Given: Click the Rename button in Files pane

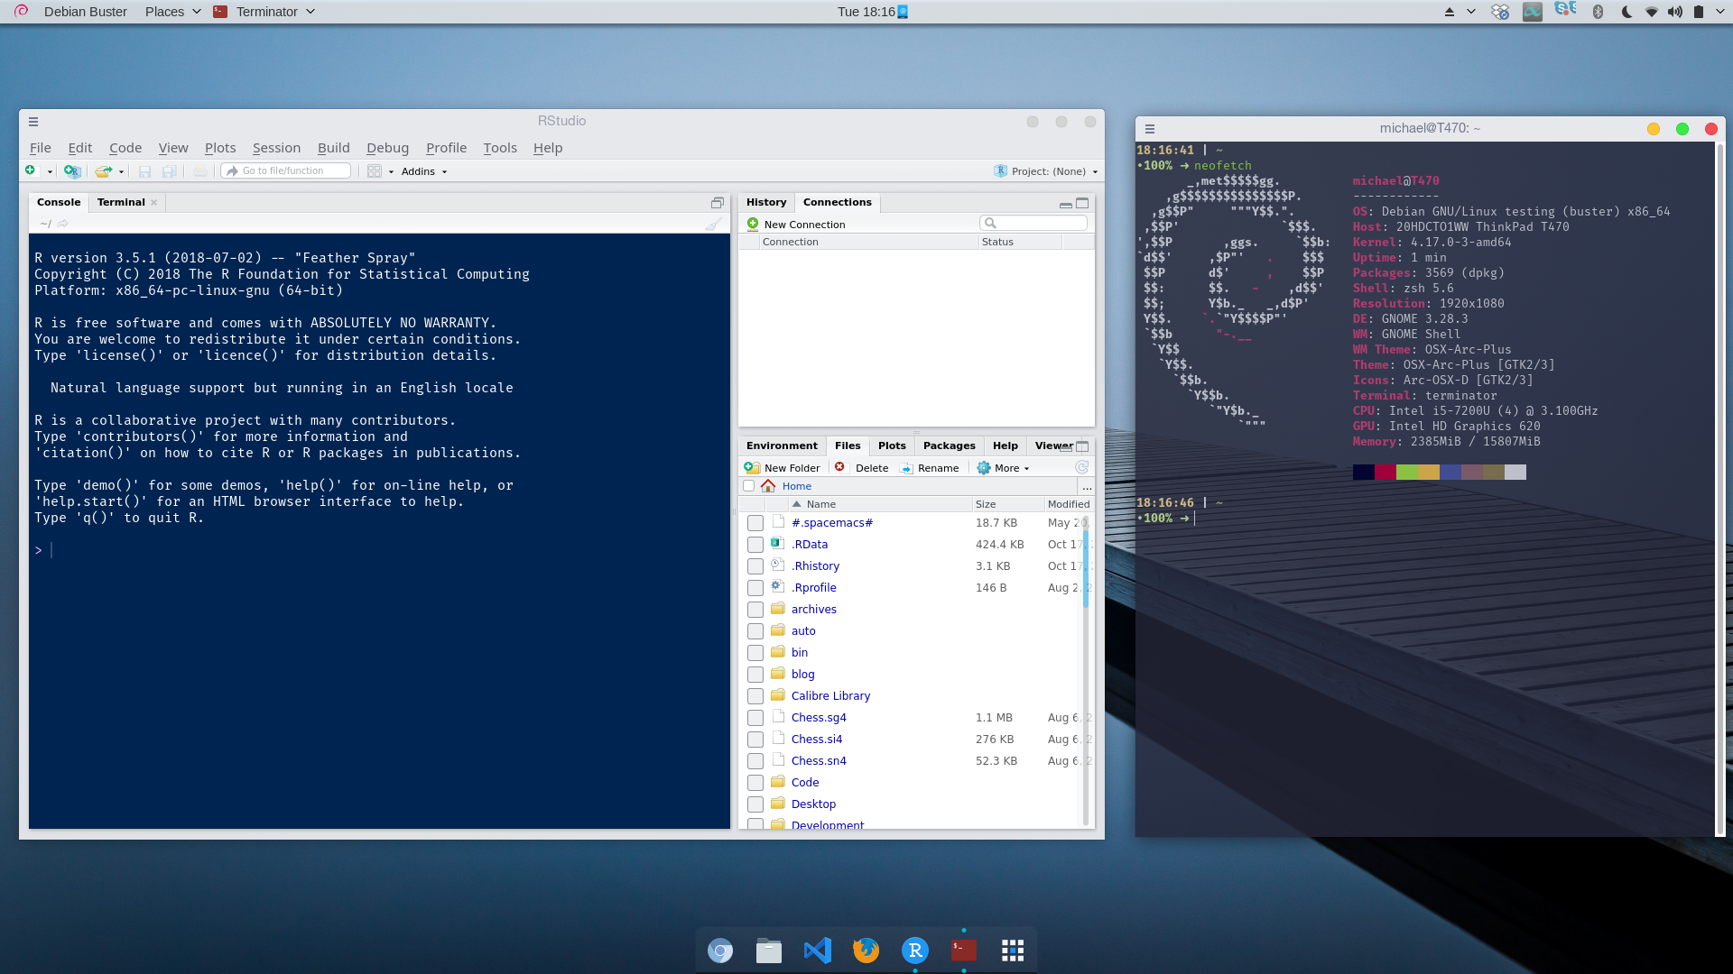Looking at the screenshot, I should coord(929,468).
